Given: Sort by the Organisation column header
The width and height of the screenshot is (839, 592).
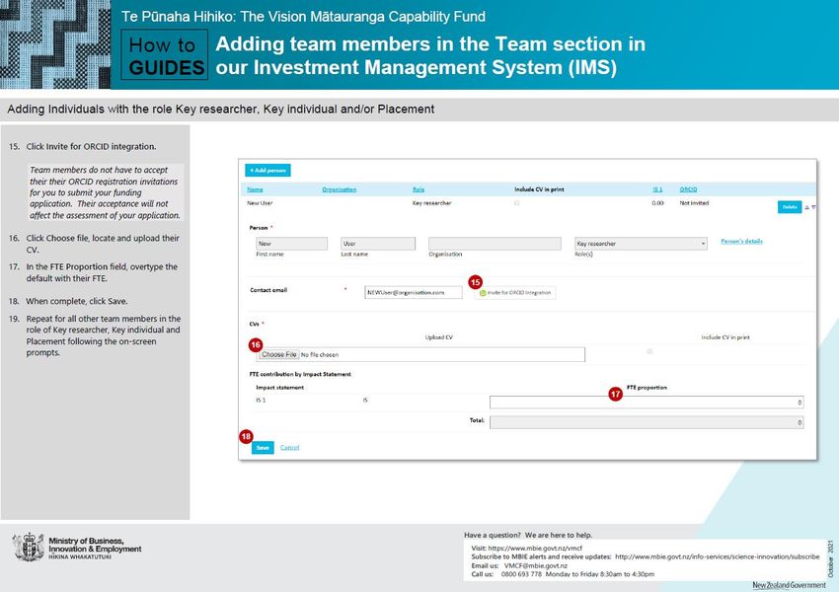Looking at the screenshot, I should [340, 189].
